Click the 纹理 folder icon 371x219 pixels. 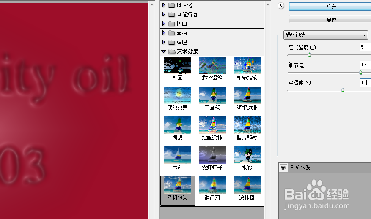pos(172,42)
